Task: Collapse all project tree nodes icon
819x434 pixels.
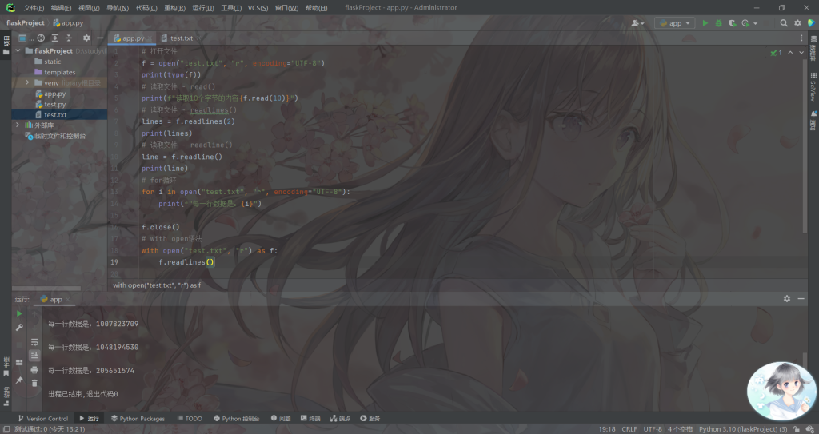Action: (x=70, y=38)
